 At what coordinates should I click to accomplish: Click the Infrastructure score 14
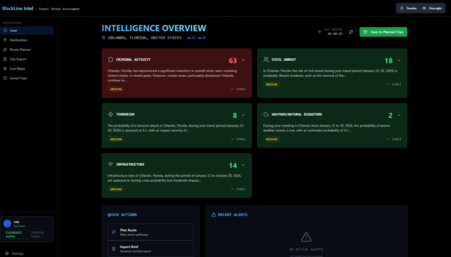pos(233,166)
